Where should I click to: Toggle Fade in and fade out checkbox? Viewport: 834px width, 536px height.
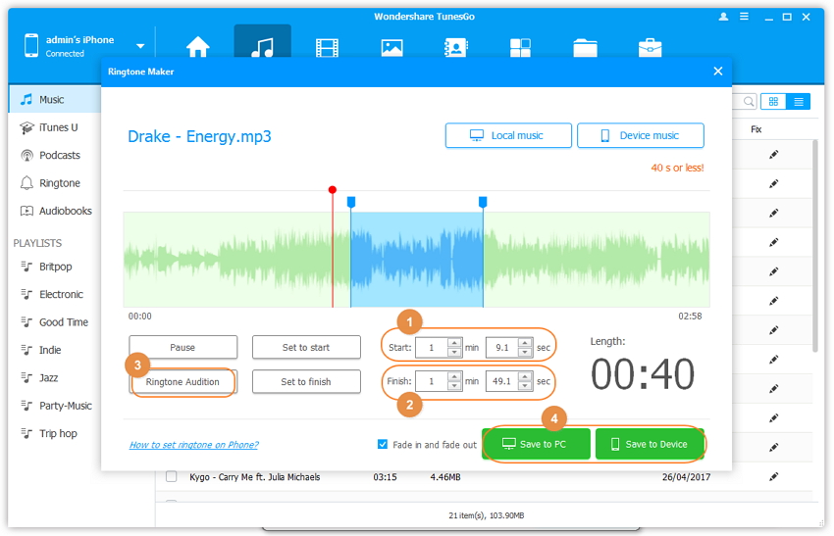point(383,444)
